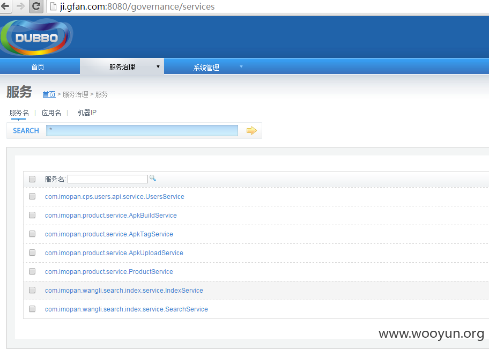Screen dimensions: 489x349
Task: Open the ApkTagService service link
Action: click(109, 234)
